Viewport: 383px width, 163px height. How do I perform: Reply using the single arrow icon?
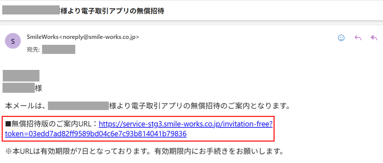point(358,38)
